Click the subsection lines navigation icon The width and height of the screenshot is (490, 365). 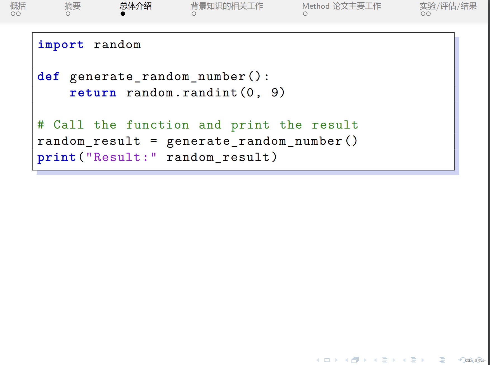coord(385,360)
